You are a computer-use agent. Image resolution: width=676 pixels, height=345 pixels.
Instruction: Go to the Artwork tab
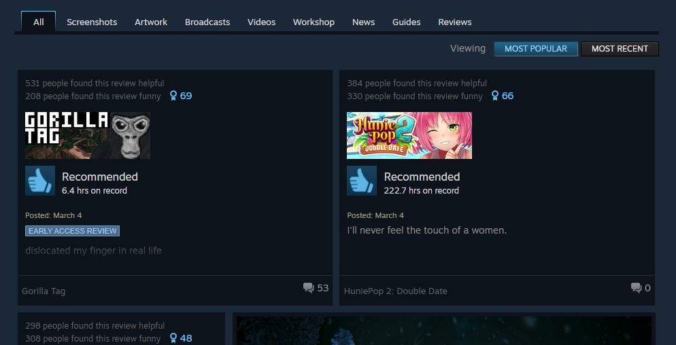151,22
